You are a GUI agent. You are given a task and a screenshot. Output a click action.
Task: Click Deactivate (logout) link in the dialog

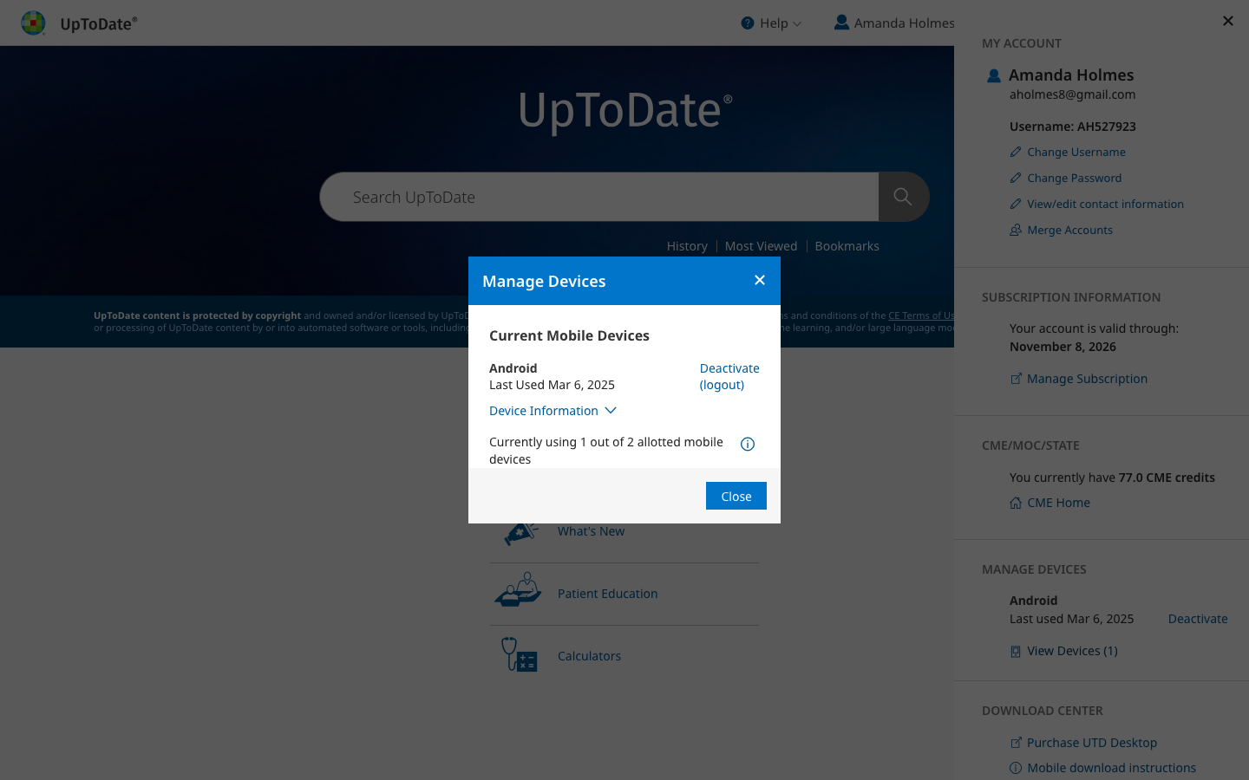(x=729, y=377)
